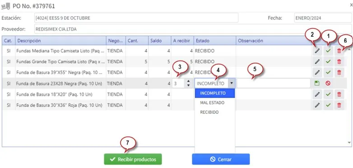Screen dimensions: 353x168
Task: Save the edited 23X28 Negra row with disk icon
Action: click(x=317, y=84)
